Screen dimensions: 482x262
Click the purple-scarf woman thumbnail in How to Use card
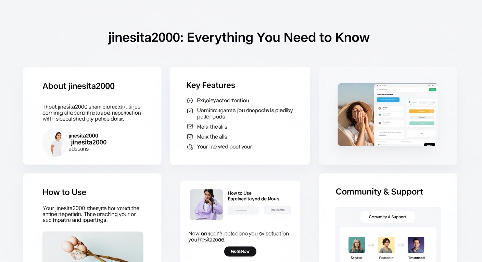point(206,204)
